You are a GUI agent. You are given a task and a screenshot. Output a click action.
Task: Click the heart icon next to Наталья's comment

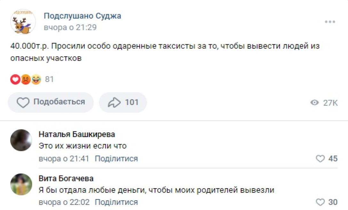pyautogui.click(x=320, y=158)
